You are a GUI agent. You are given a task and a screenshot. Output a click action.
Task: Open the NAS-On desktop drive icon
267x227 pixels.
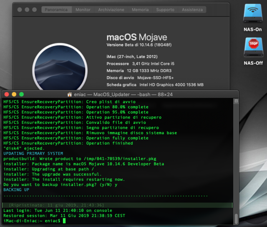tap(253, 13)
